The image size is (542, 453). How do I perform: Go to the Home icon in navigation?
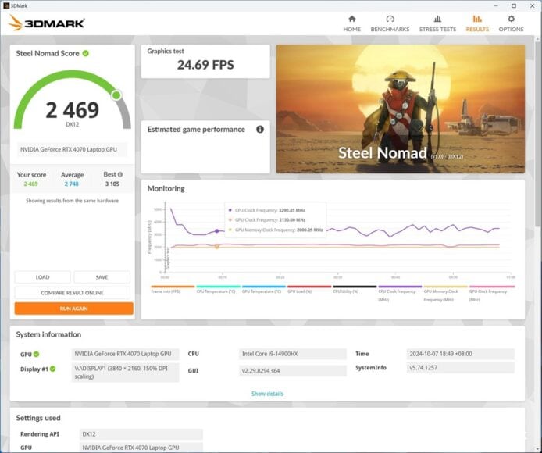351,19
